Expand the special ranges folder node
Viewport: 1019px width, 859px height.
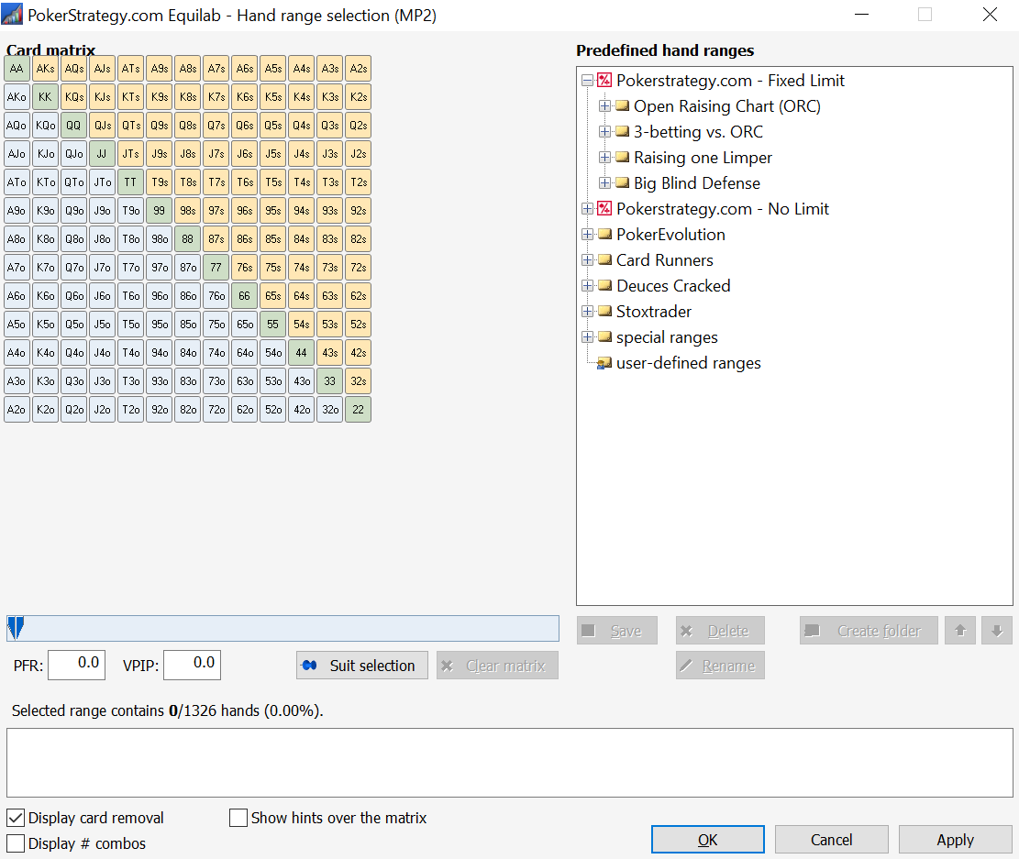pyautogui.click(x=588, y=337)
